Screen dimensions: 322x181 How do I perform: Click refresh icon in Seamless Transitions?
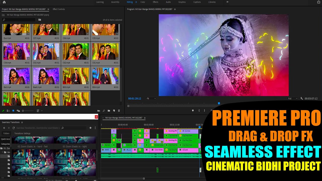click(x=14, y=128)
